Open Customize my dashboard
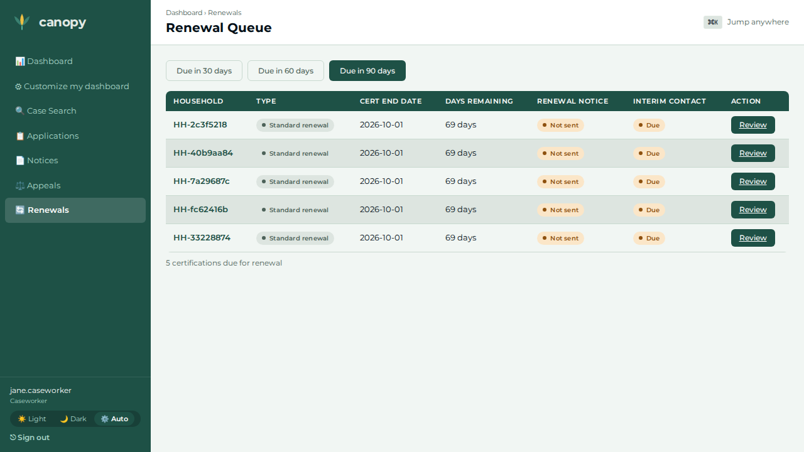This screenshot has width=804, height=452. pos(75,87)
